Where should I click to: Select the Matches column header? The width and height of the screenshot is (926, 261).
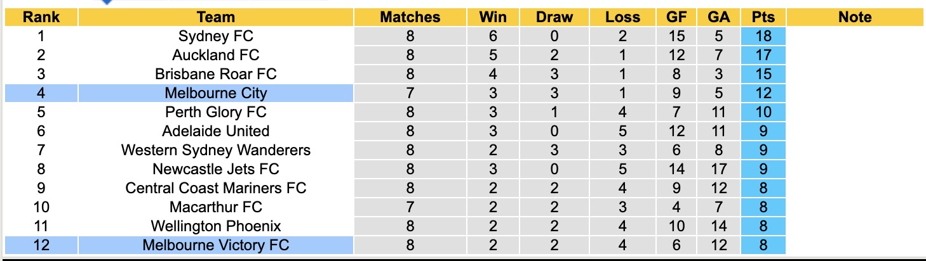[410, 17]
